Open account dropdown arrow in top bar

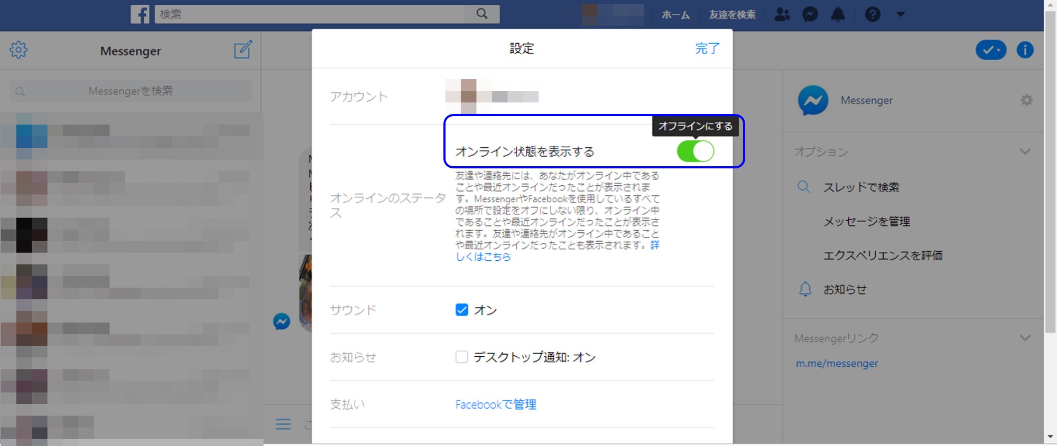(x=901, y=14)
